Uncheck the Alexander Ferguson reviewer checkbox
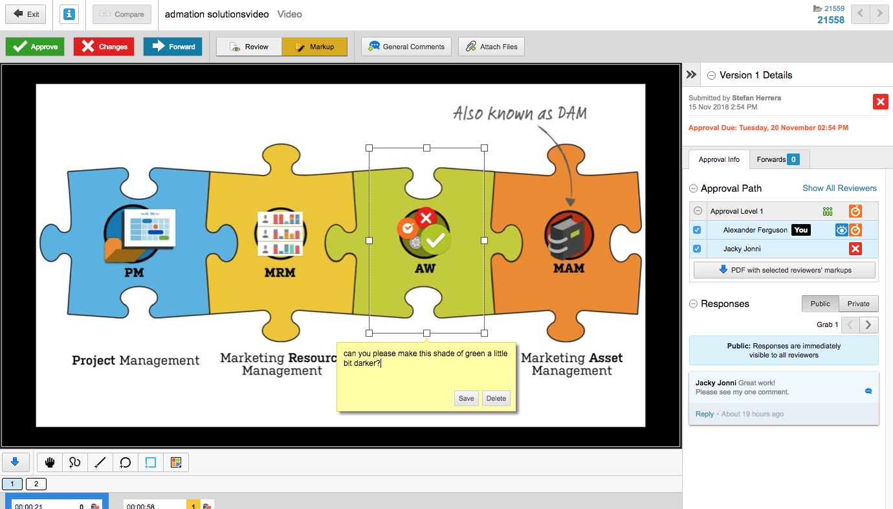 697,230
